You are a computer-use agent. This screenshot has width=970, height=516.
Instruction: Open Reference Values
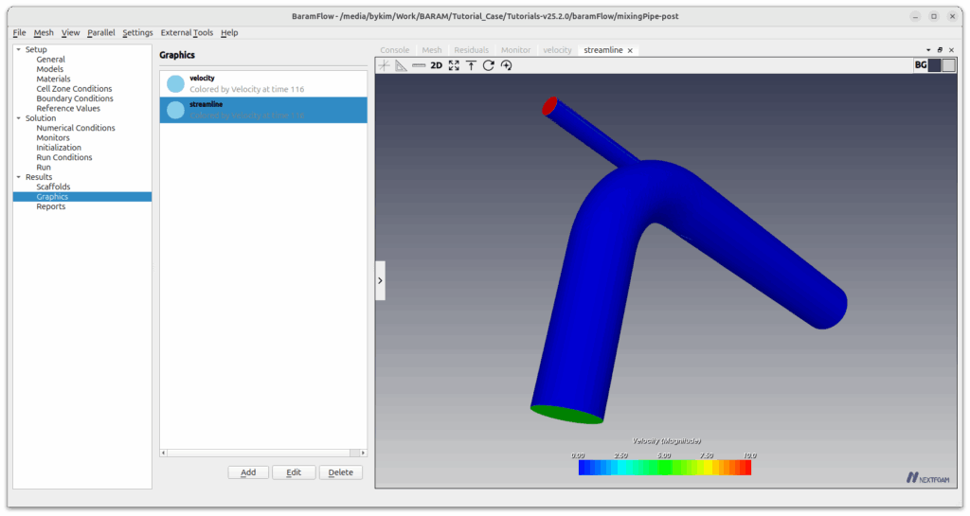click(68, 109)
